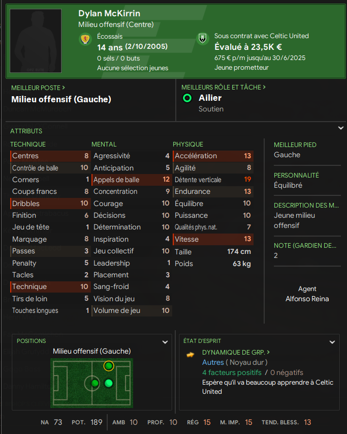
Task: Open the Meilleurs rôle et tâche header
Action: click(223, 88)
